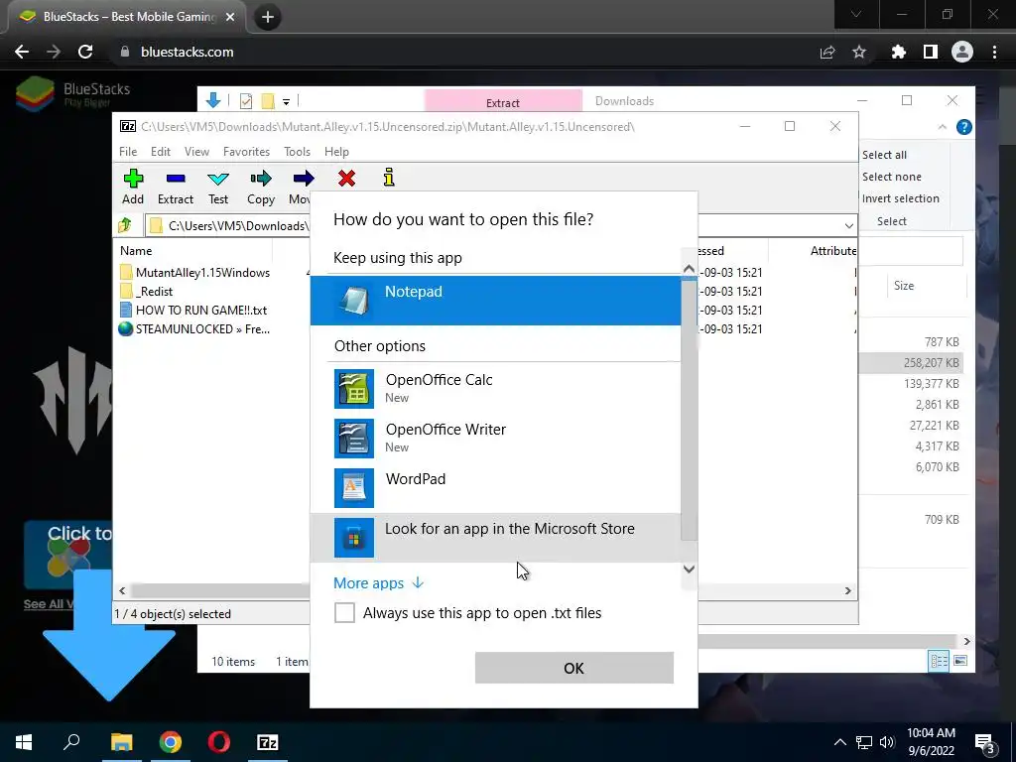Select Notepad in the open-with dialog
1016x762 pixels.
click(x=496, y=301)
